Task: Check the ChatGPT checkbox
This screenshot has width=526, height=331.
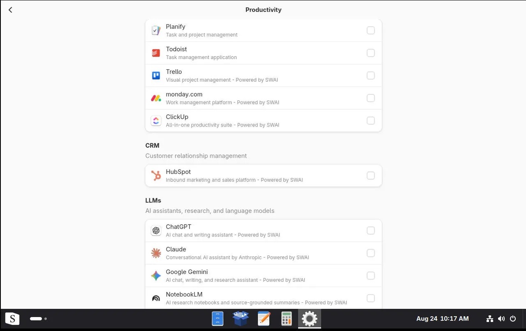Action: (x=371, y=231)
